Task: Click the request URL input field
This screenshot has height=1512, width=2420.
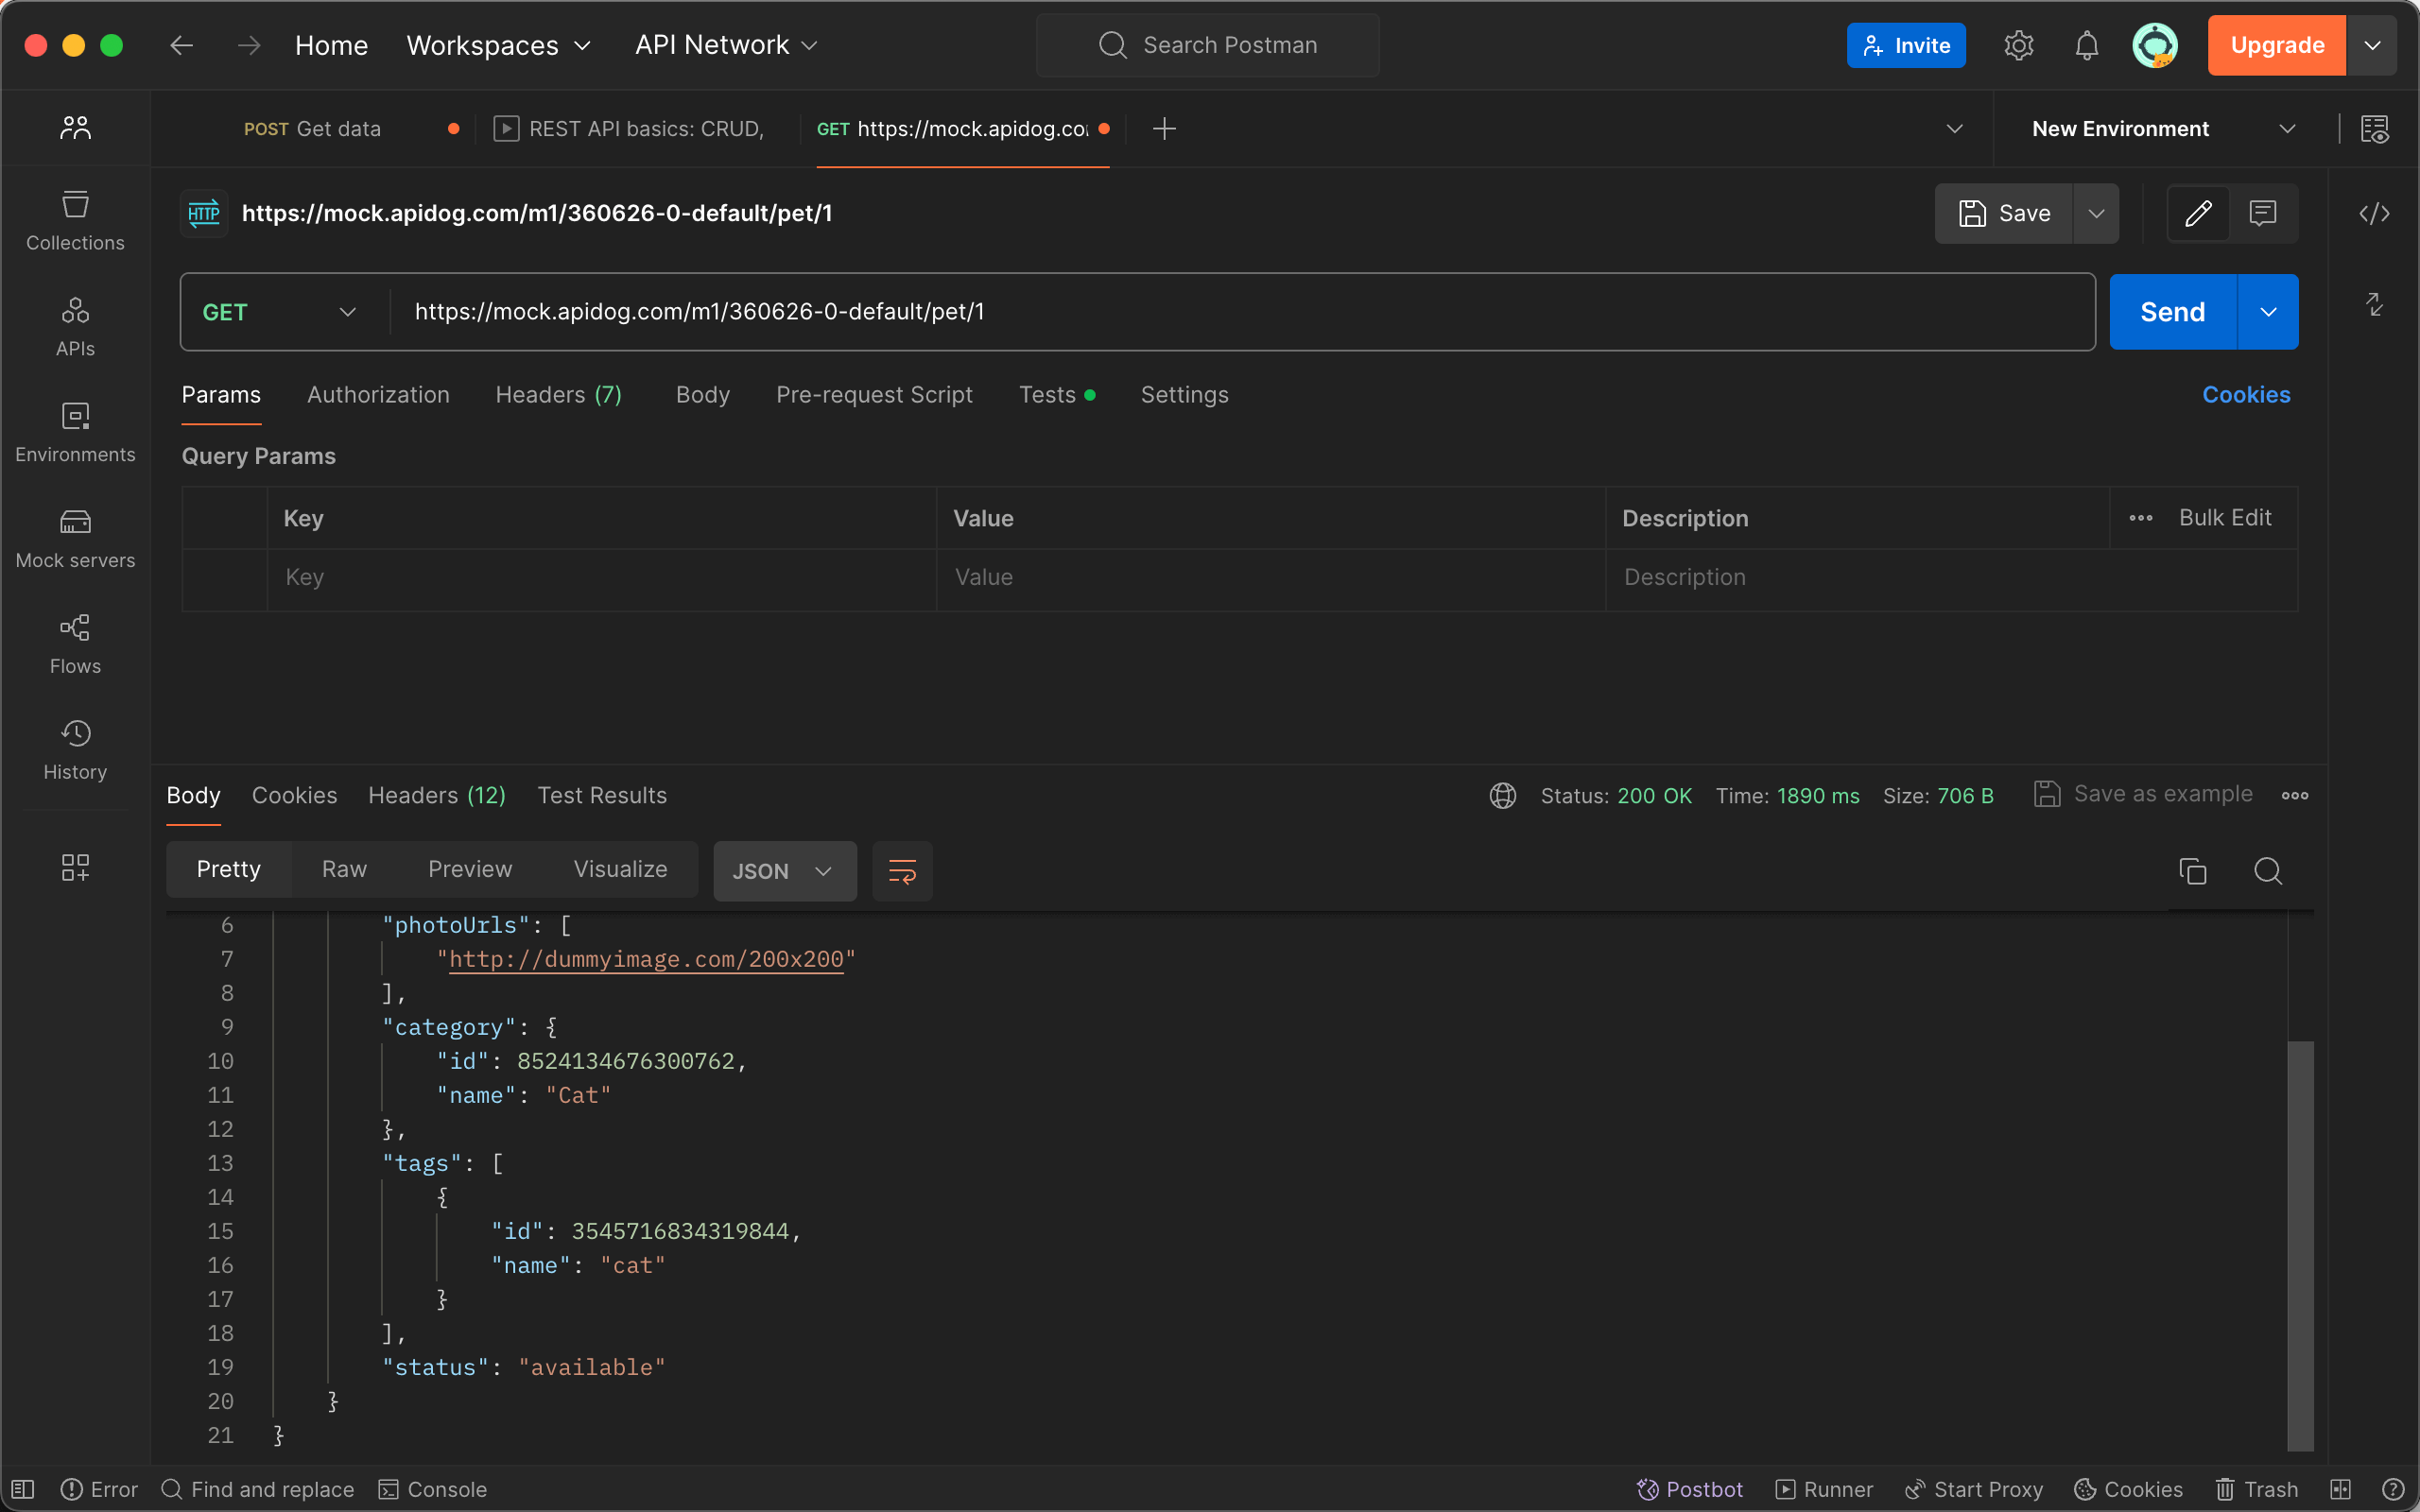Action: point(1240,312)
